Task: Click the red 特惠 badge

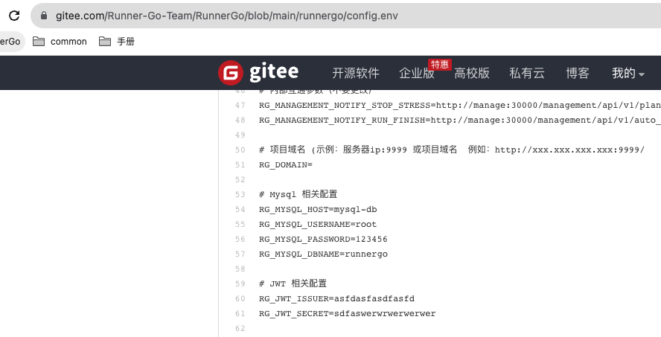Action: pyautogui.click(x=439, y=65)
